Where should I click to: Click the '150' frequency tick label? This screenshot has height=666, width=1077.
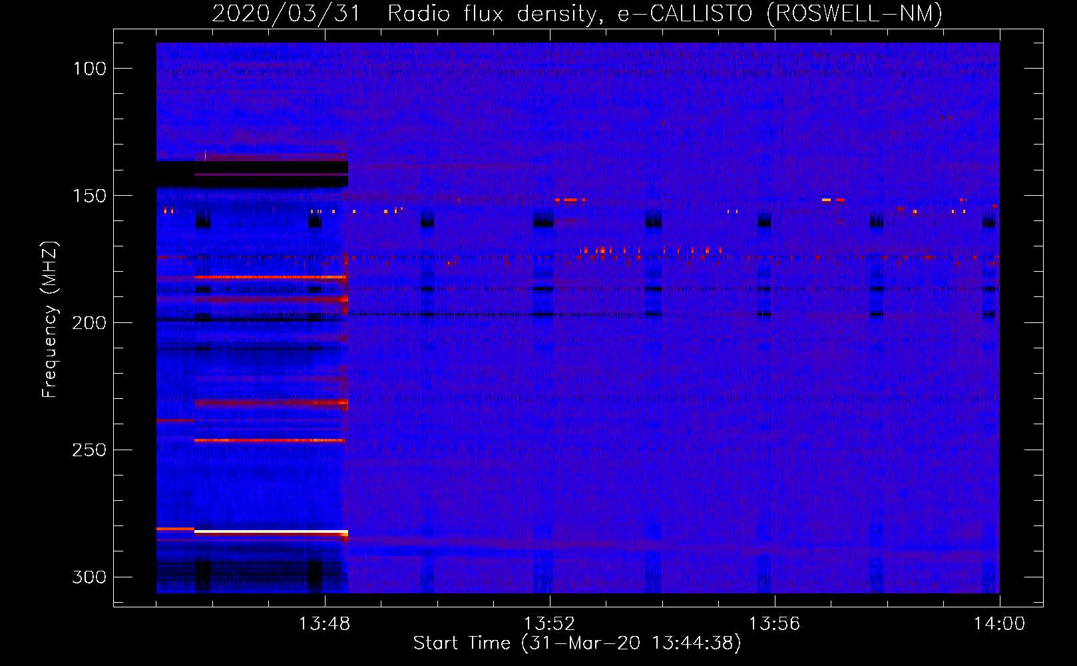pos(90,196)
